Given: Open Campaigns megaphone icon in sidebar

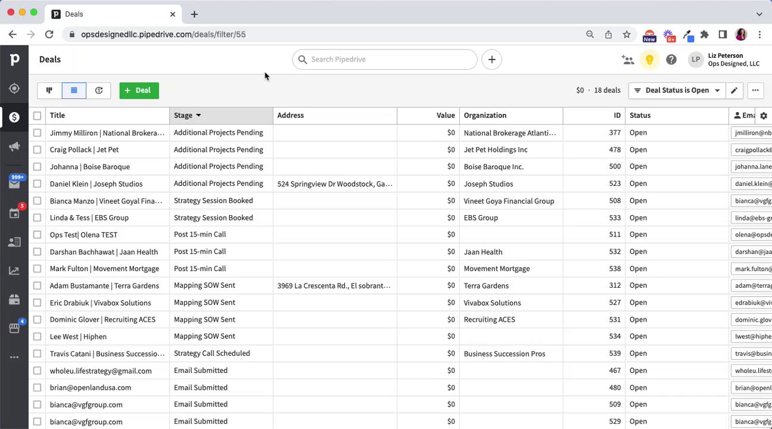Looking at the screenshot, I should (x=14, y=147).
